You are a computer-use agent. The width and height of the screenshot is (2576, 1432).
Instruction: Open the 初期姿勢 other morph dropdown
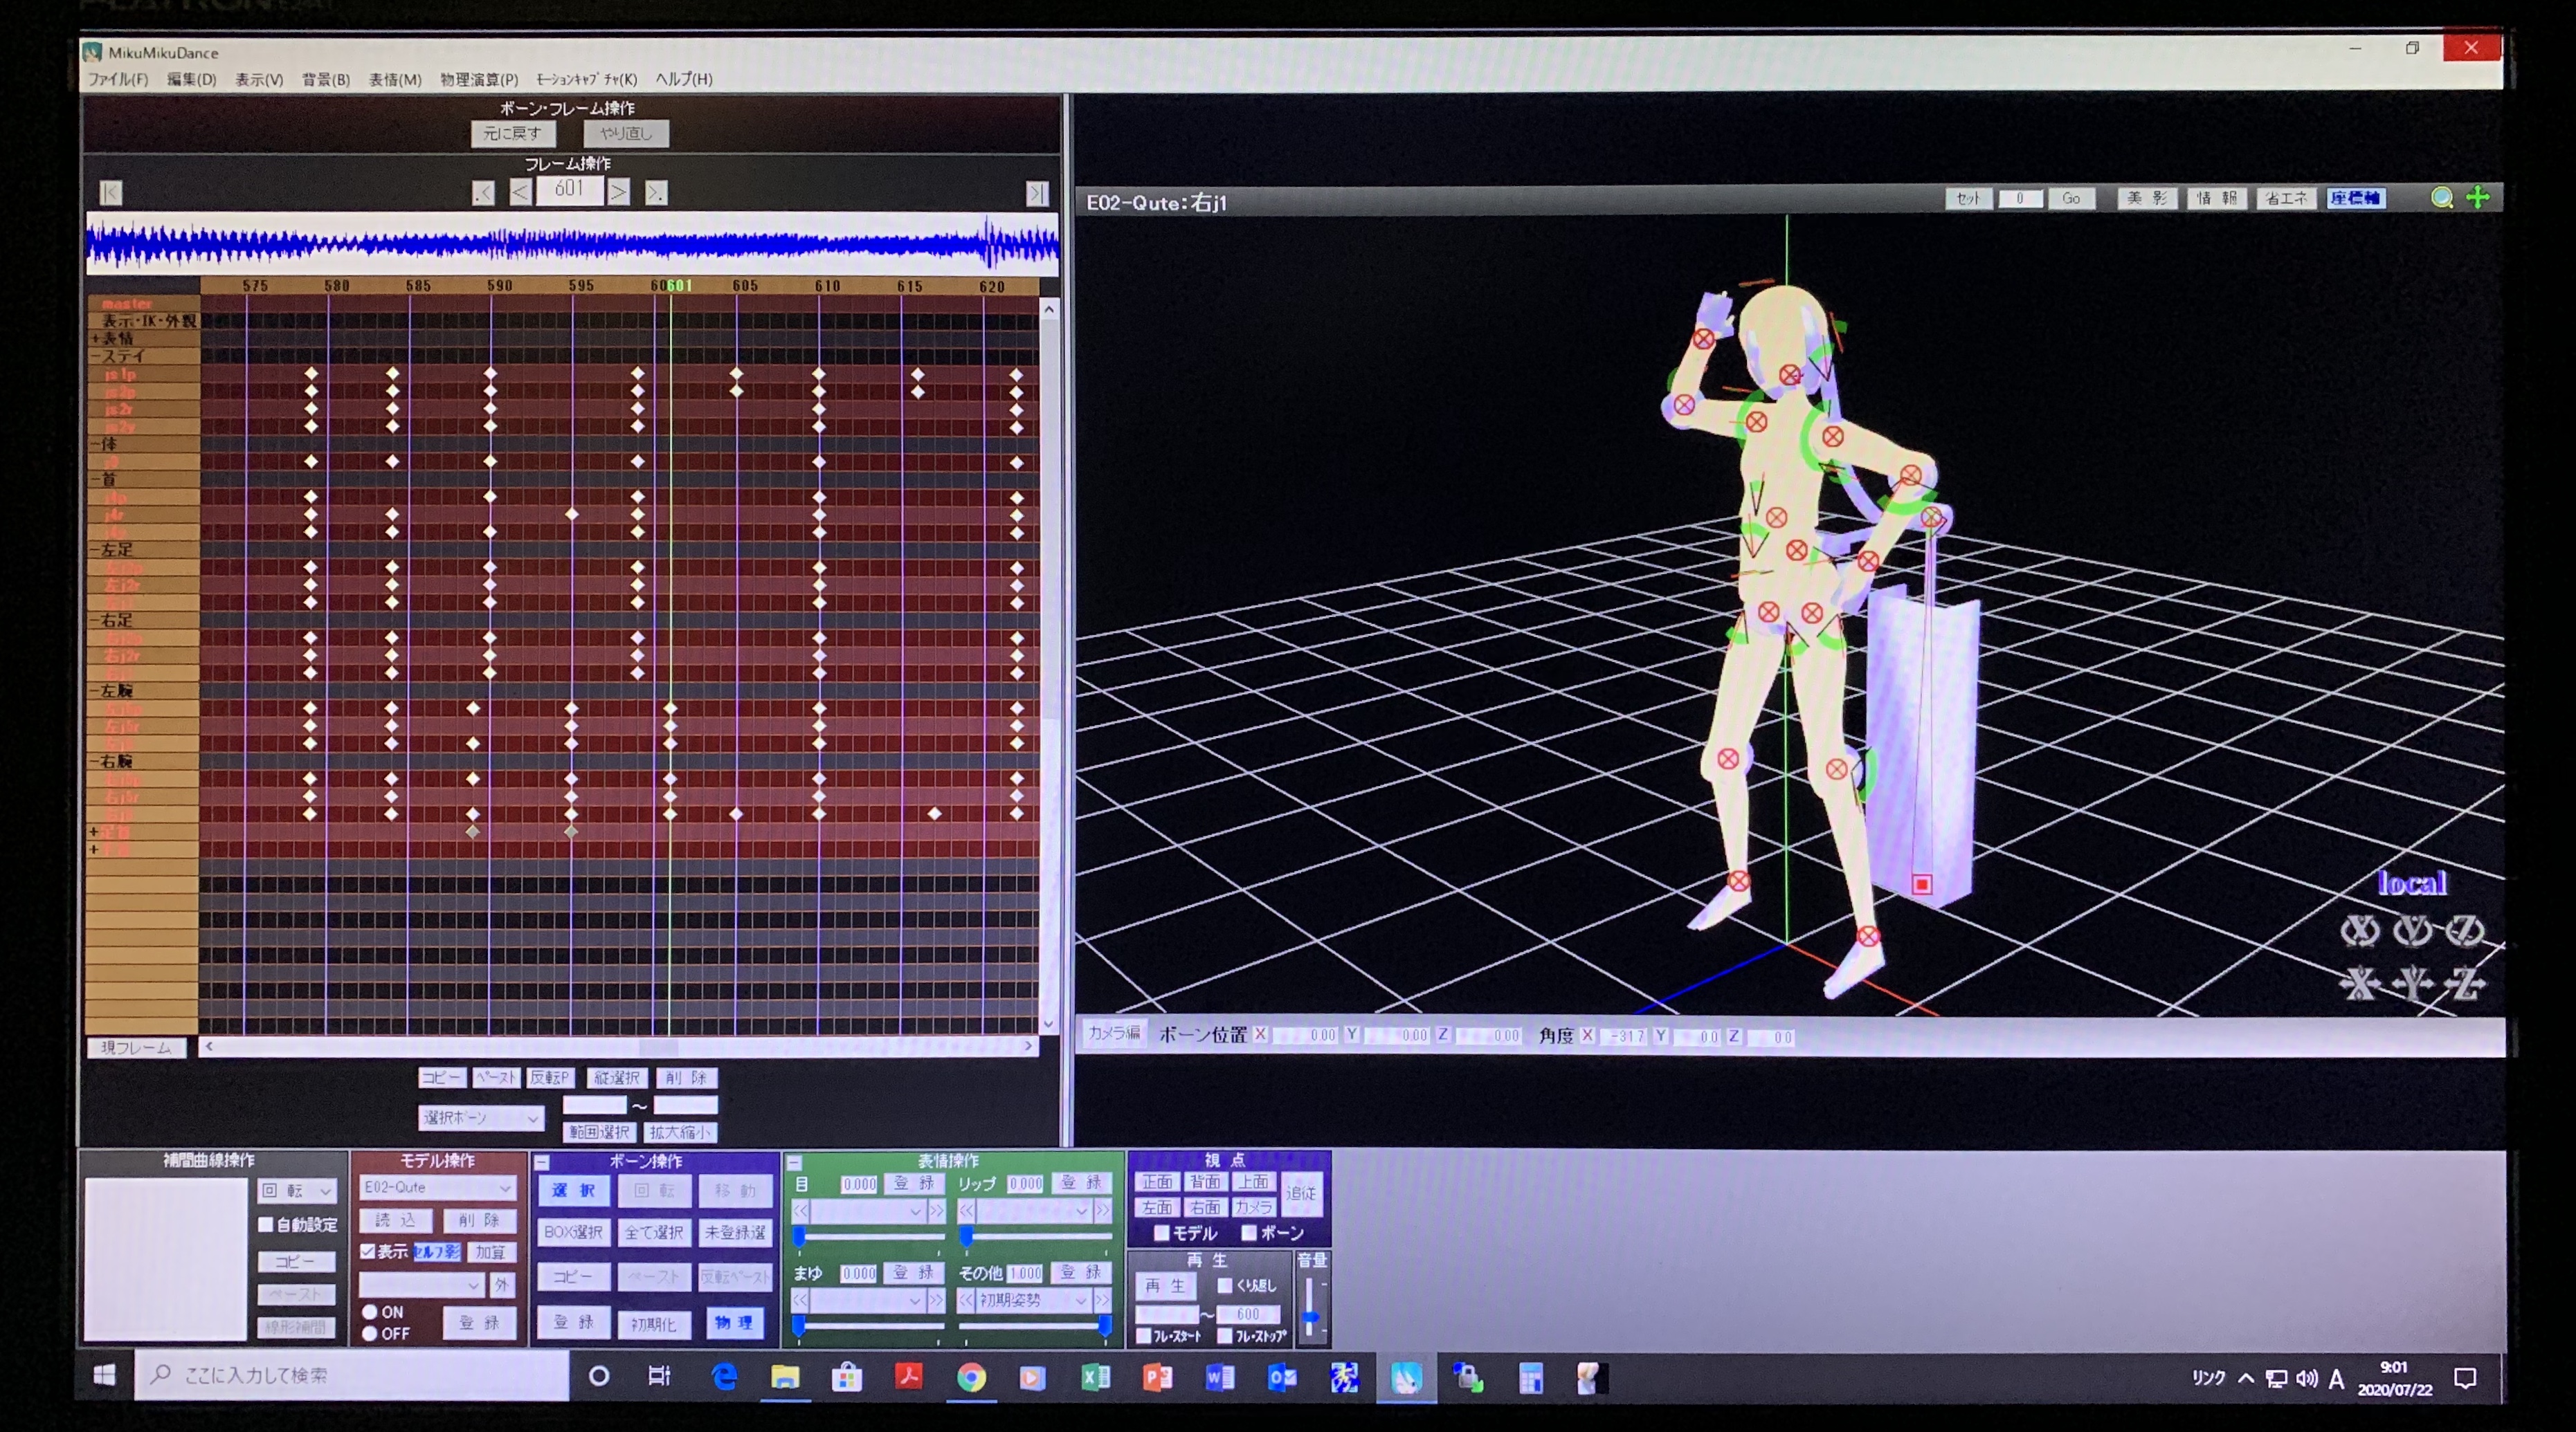(x=1033, y=1300)
